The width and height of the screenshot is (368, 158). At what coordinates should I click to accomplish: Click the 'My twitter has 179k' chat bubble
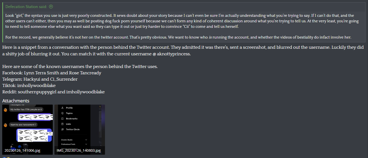click(x=26, y=109)
